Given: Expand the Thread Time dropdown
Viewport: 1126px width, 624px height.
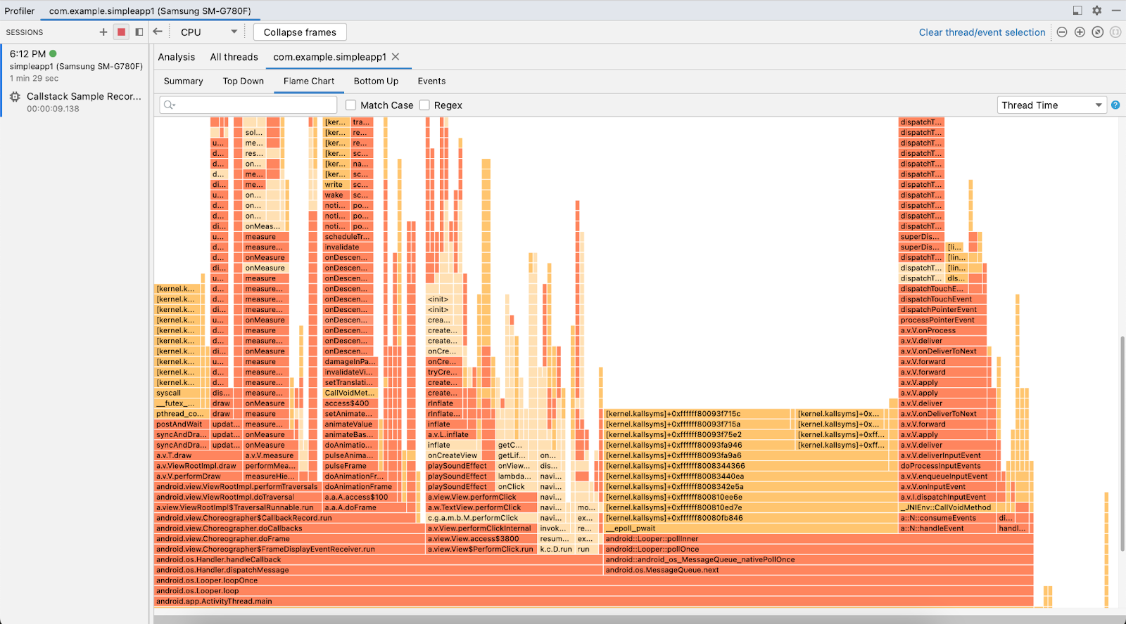Looking at the screenshot, I should click(1051, 105).
